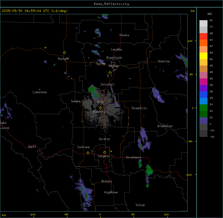
Task: Click the -50 tick label on right axis
Action: tap(190, 141)
